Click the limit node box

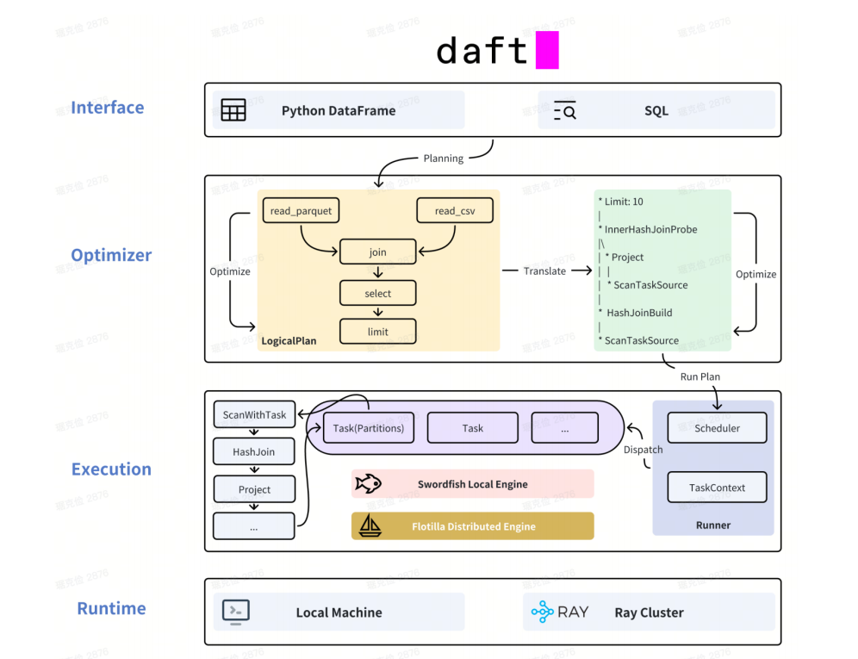(x=377, y=332)
